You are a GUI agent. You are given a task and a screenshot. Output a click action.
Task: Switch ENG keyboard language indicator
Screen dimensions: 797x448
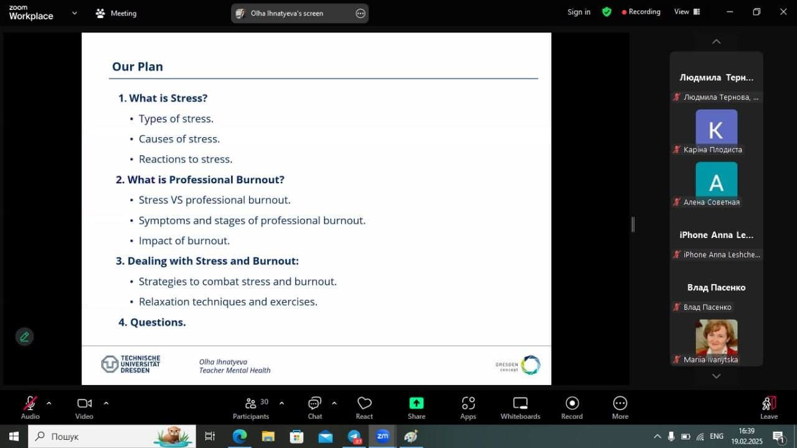pos(717,436)
